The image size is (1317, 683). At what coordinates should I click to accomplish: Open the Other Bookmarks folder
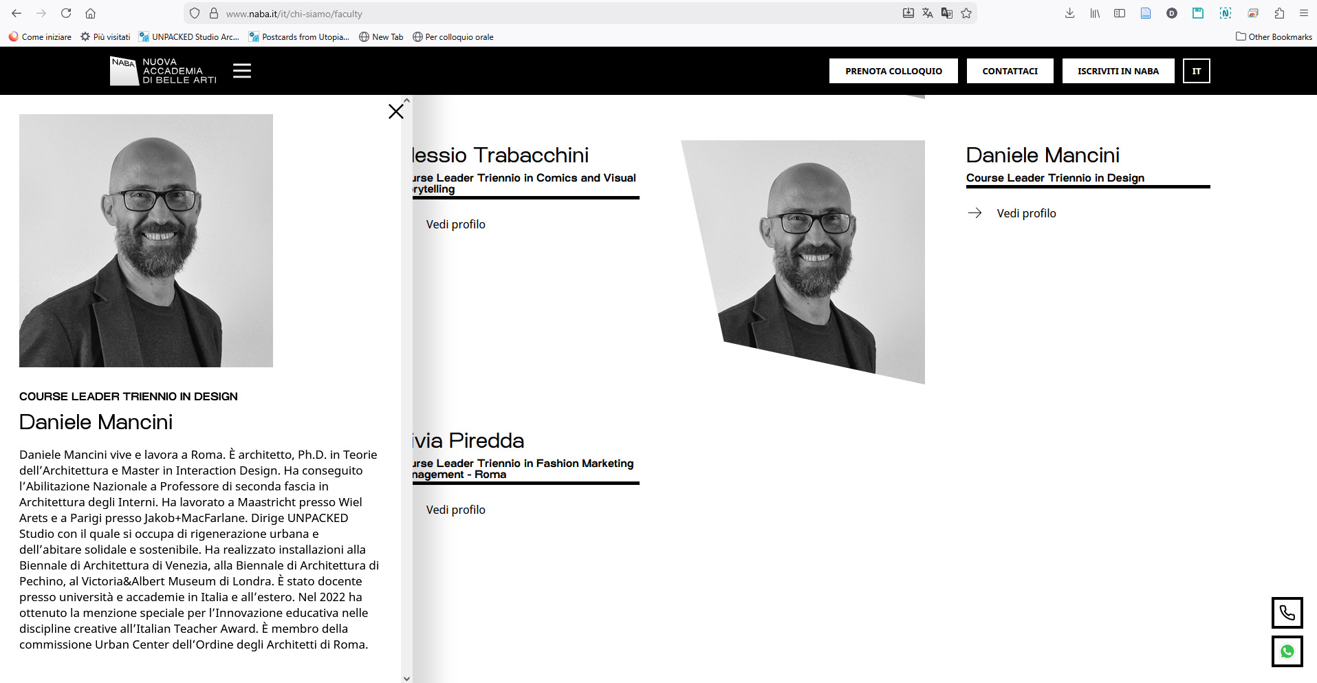click(x=1274, y=37)
